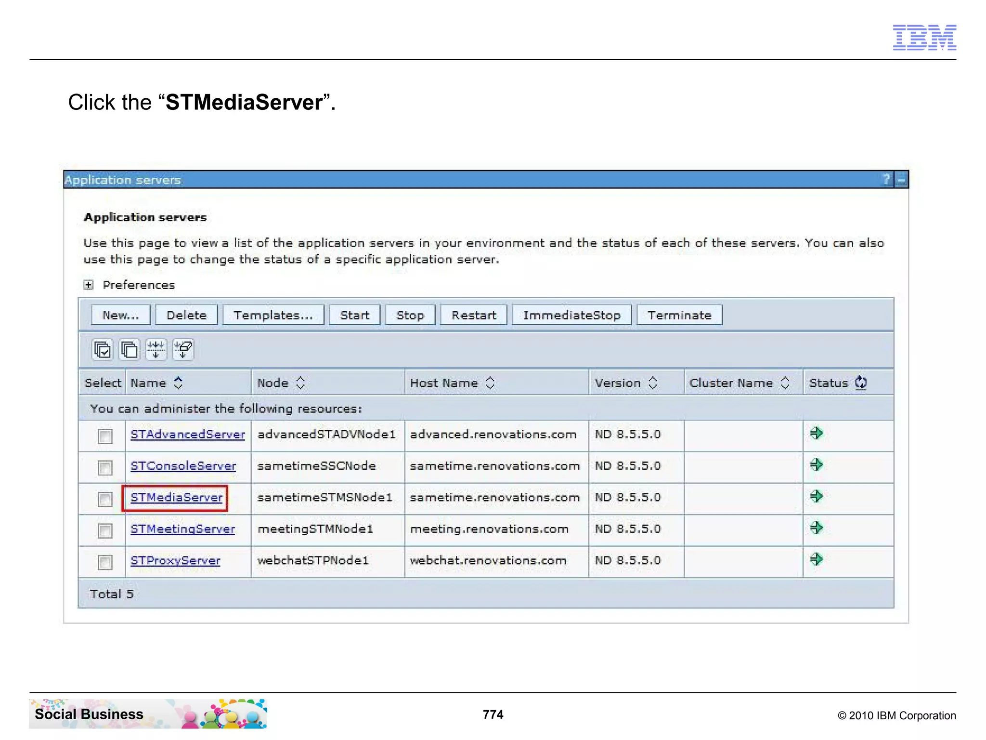Click the Start button
The height and width of the screenshot is (740, 986).
355,315
